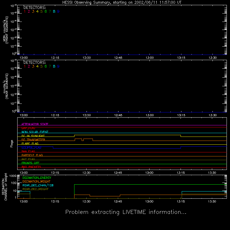The height and width of the screenshot is (230, 230).
Task: Click the Problem extracting LIVETIME information message
Action: pyautogui.click(x=126, y=212)
